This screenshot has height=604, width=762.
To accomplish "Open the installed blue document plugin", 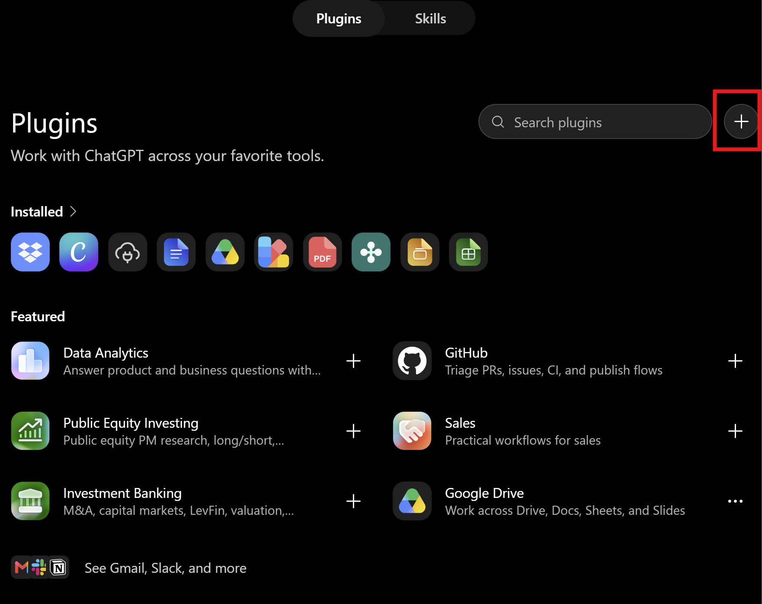I will pyautogui.click(x=176, y=252).
